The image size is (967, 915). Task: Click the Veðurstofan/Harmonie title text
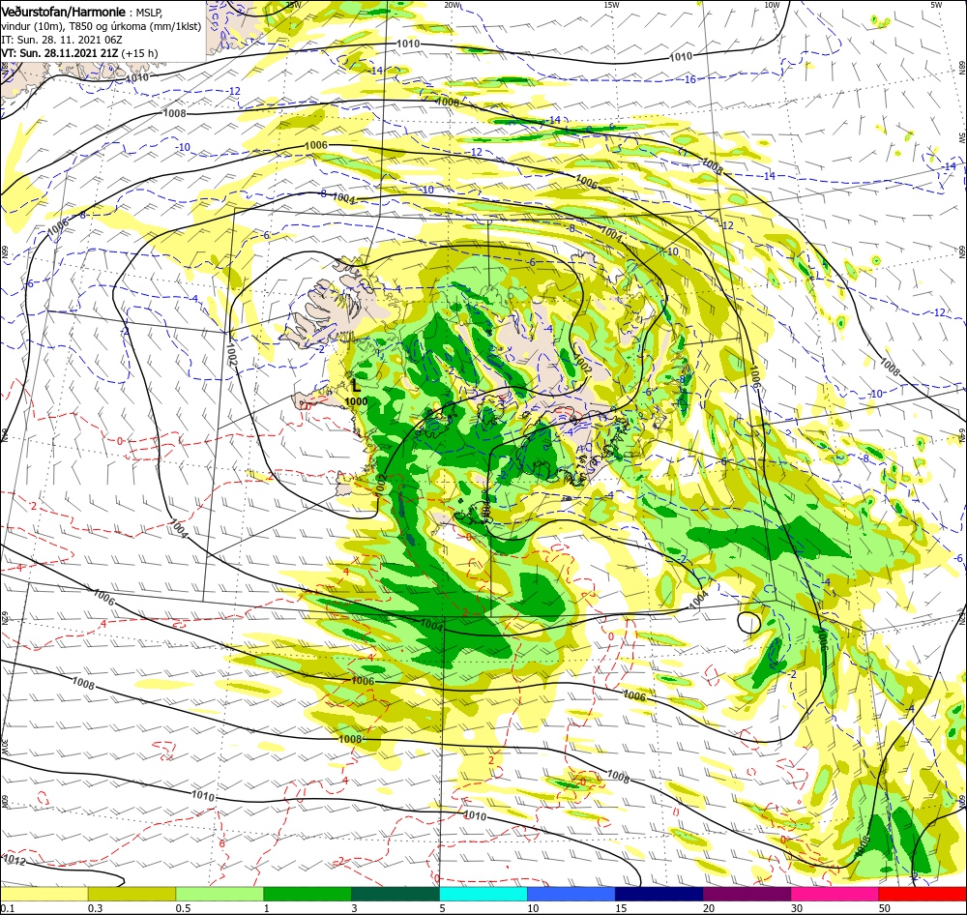(64, 13)
